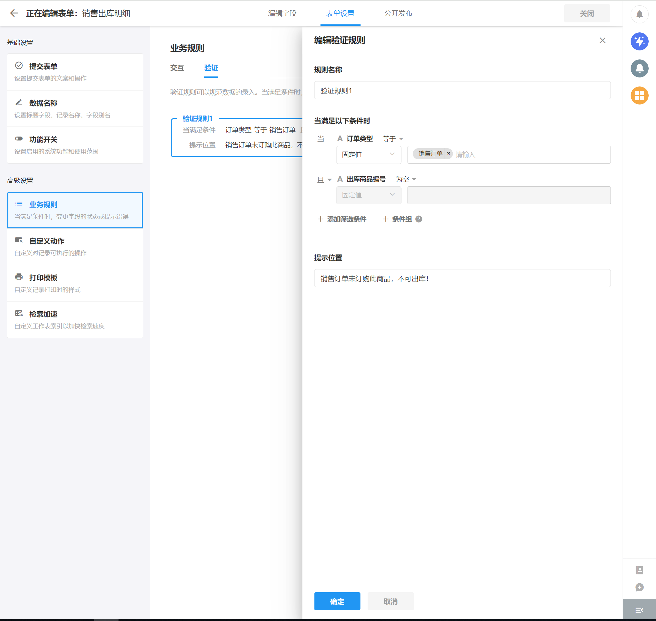Open the contacts icon in right sidebar

click(639, 570)
